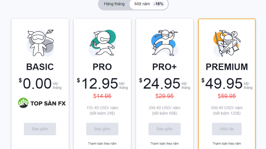This screenshot has width=266, height=149.
Task: Click the crossed-out $29.95 price
Action: pos(165,96)
